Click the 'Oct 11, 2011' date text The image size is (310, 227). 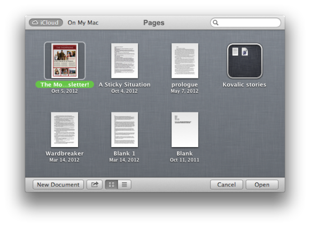pos(184,160)
